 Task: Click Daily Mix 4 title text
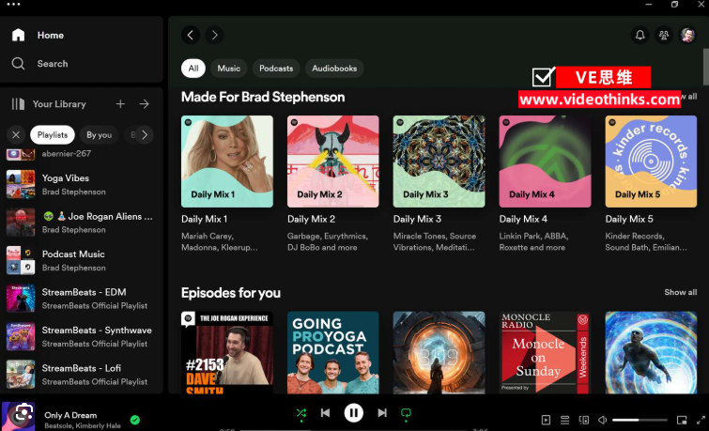(x=523, y=219)
